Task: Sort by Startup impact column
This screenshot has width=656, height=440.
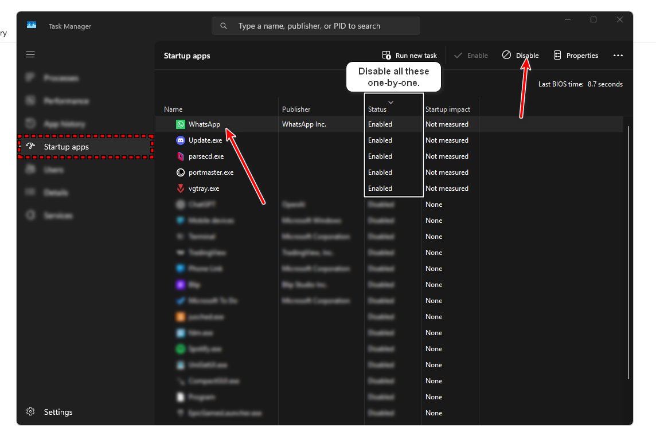Action: [447, 109]
